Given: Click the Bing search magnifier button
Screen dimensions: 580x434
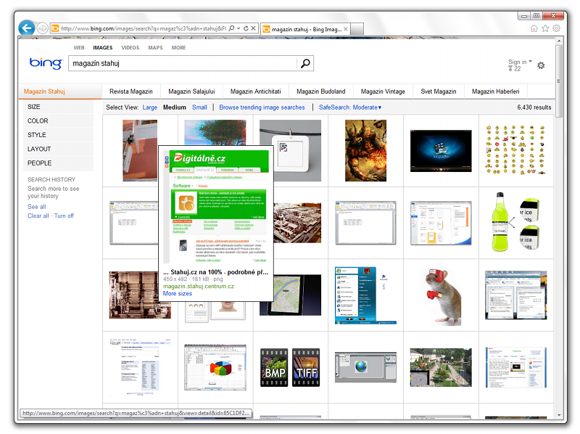Looking at the screenshot, I should 305,63.
